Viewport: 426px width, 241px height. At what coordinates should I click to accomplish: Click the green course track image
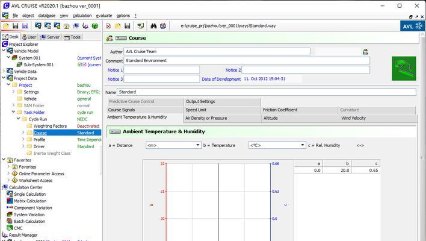404,68
